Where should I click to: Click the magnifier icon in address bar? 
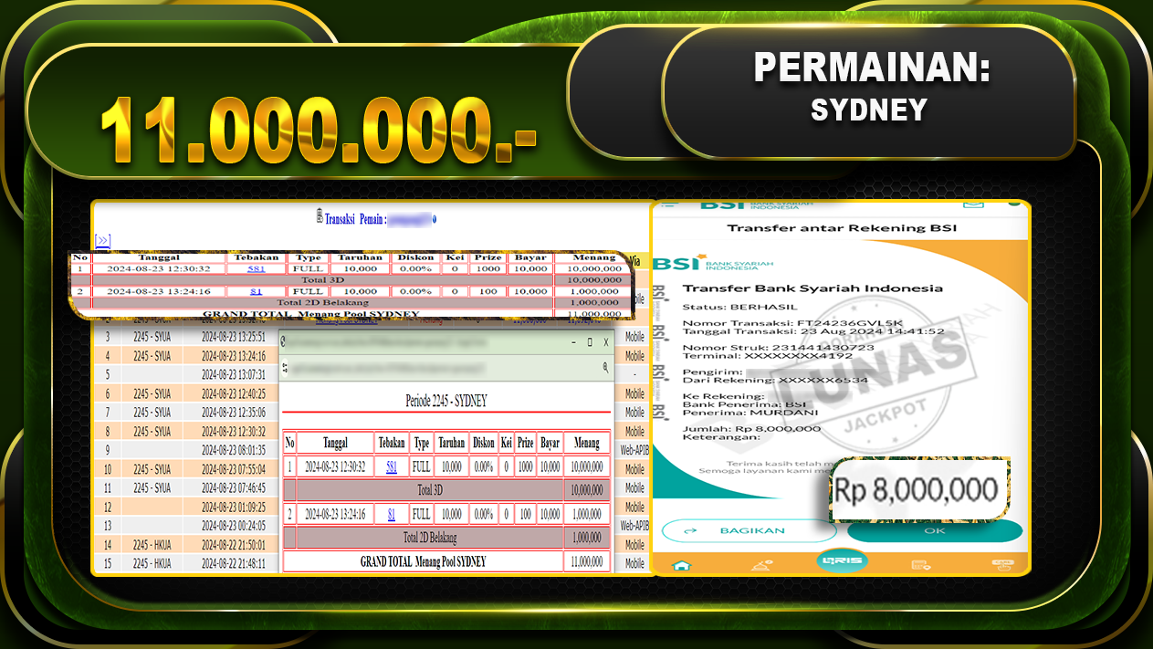(605, 366)
